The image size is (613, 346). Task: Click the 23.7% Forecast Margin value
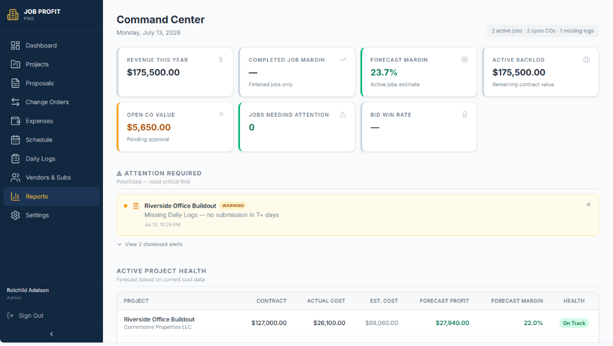[x=384, y=72]
